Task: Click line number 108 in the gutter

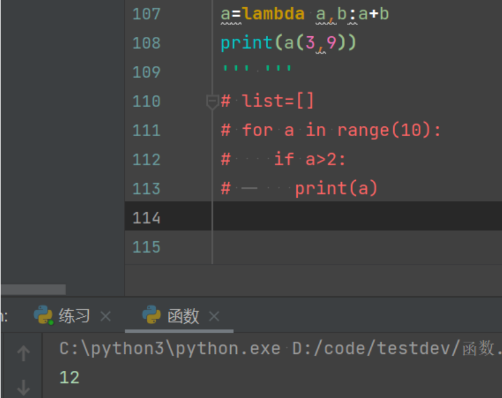Action: coord(146,43)
